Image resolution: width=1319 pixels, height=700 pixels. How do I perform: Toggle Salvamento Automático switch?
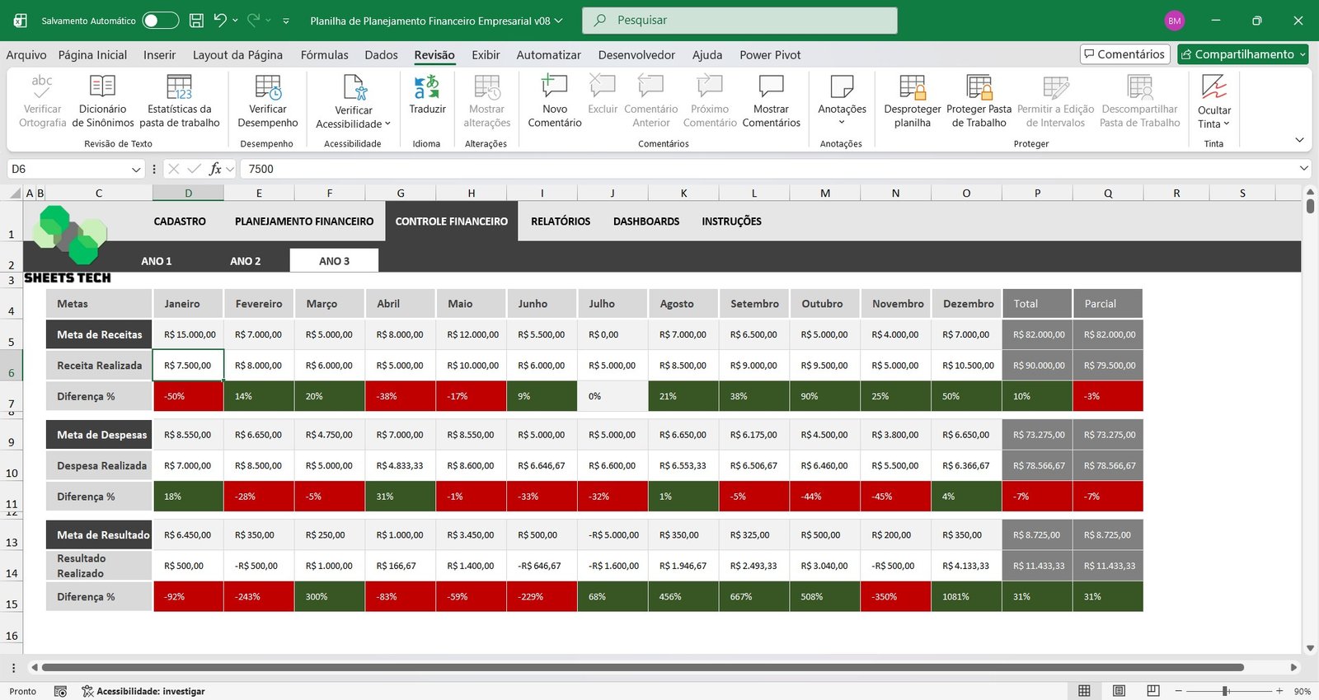pos(160,21)
